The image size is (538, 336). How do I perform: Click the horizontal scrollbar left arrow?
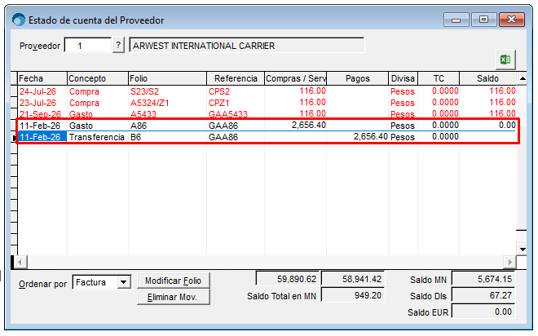pyautogui.click(x=20, y=263)
